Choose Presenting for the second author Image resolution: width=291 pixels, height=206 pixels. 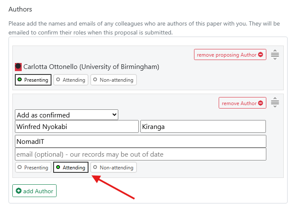click(x=33, y=168)
